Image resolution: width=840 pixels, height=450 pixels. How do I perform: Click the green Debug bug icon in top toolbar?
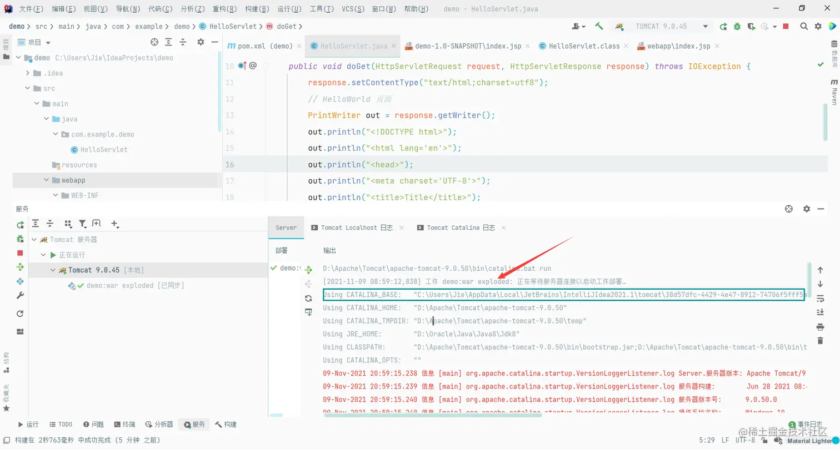coord(737,26)
